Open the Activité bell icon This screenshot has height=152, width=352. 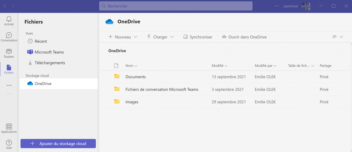9,19
